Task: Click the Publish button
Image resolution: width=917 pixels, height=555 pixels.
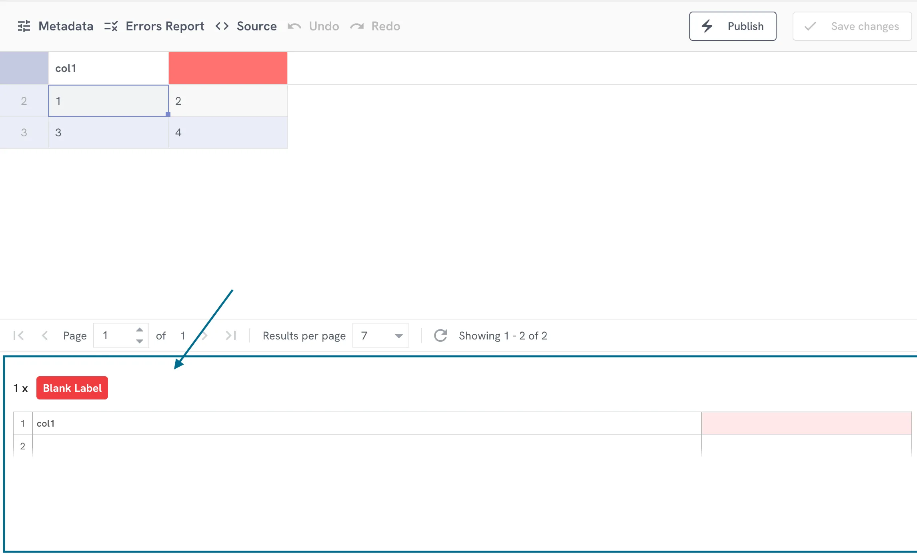Action: click(x=732, y=26)
